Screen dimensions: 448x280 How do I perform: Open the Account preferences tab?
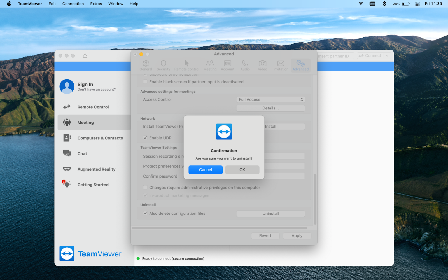228,66
